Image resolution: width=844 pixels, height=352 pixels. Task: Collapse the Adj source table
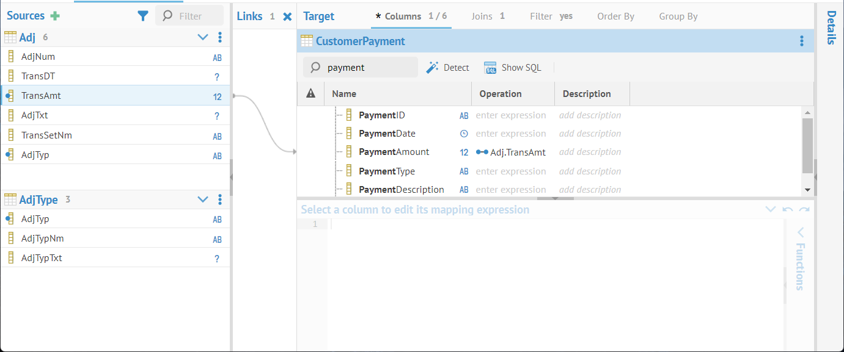point(203,37)
